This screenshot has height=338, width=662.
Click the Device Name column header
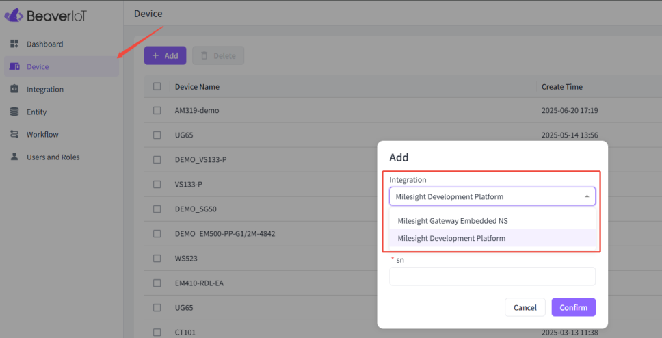click(x=197, y=87)
